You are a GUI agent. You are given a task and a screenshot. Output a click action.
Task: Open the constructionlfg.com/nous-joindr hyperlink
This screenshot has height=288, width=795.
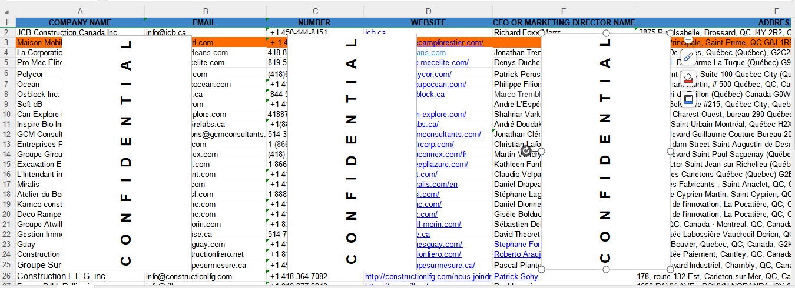click(428, 276)
